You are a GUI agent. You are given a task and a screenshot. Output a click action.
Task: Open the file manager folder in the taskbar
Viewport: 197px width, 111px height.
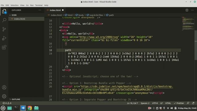tap(36, 108)
